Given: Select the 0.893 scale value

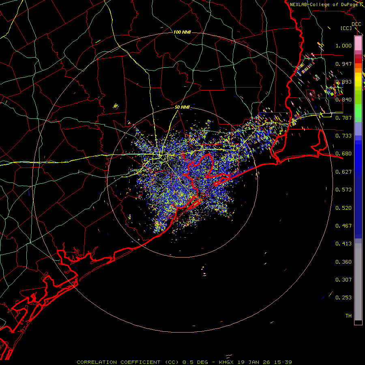Looking at the screenshot, I should (x=344, y=82).
